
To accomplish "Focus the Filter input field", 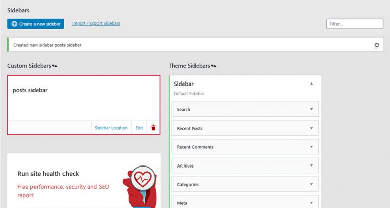I will [x=354, y=24].
